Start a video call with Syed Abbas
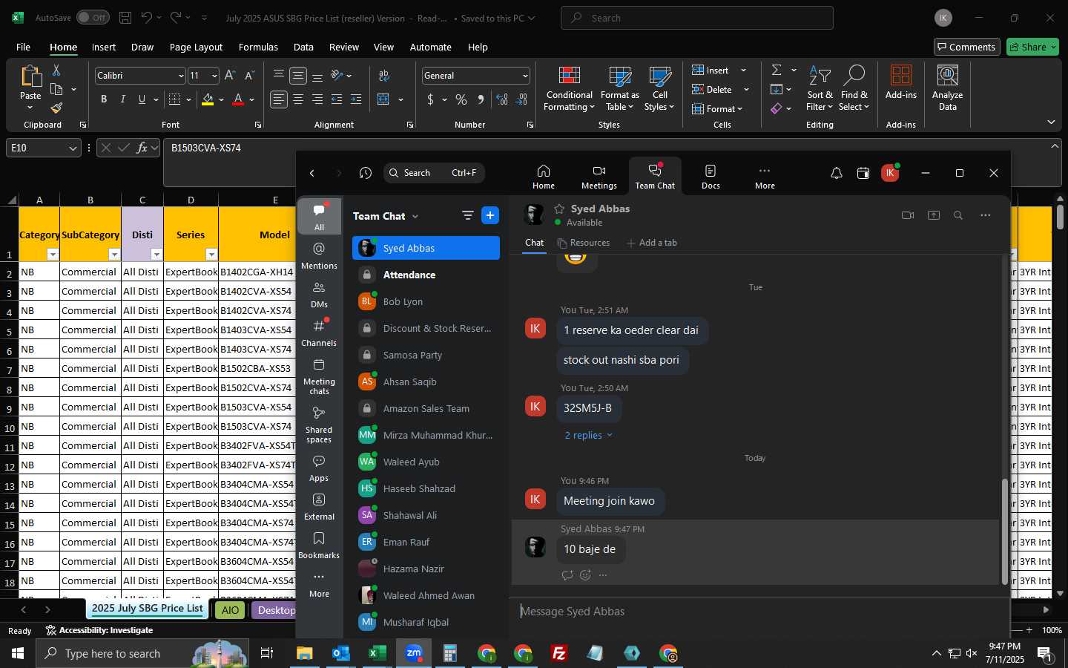The height and width of the screenshot is (668, 1068). point(907,215)
